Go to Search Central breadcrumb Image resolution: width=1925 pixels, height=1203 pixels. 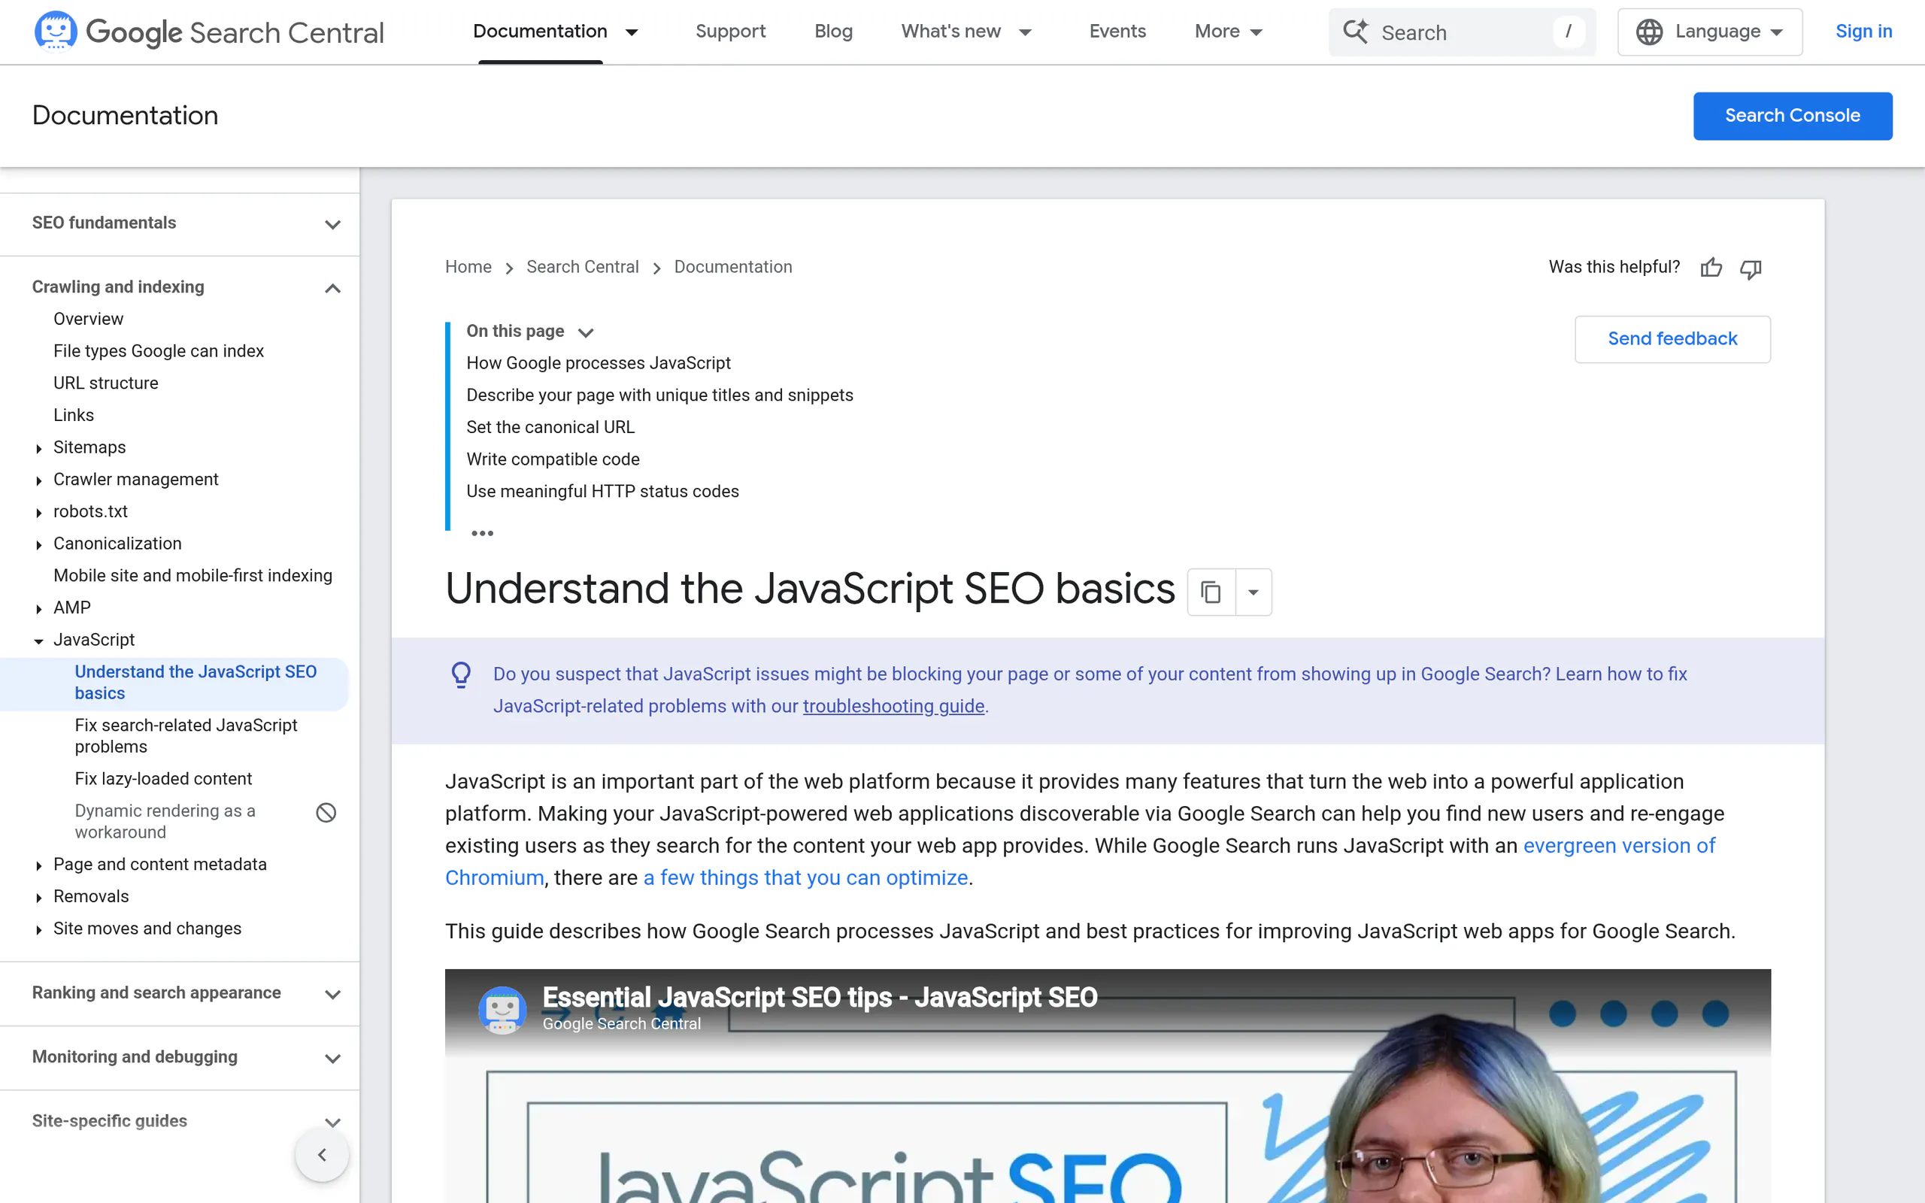point(582,268)
